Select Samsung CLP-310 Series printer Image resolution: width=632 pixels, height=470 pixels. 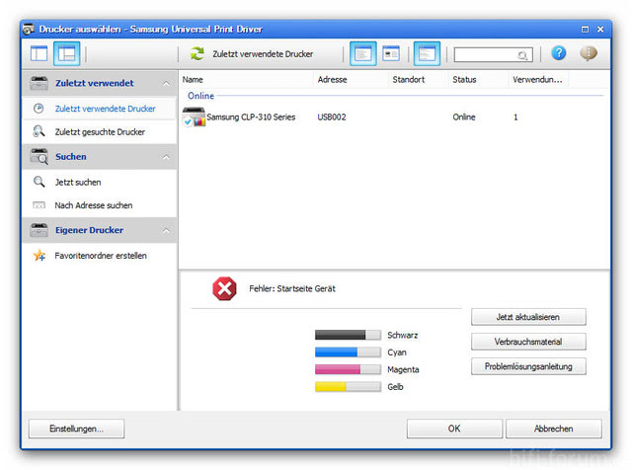click(251, 117)
